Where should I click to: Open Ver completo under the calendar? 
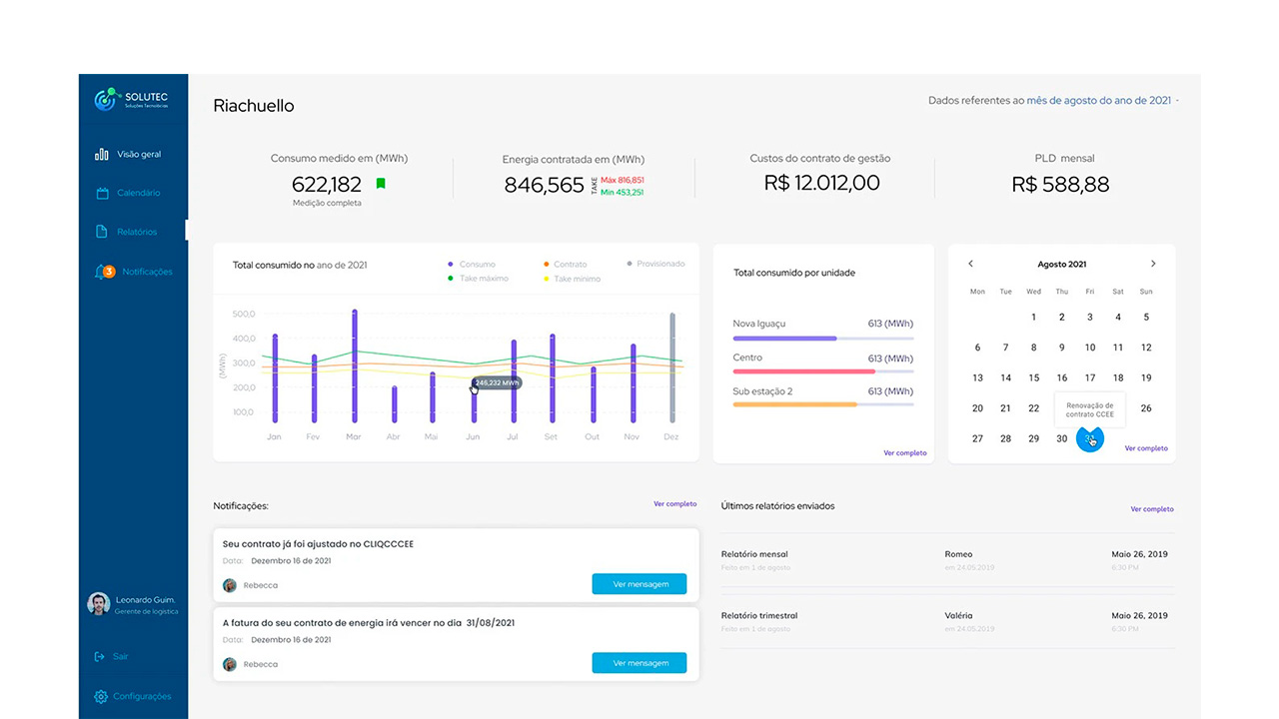click(1146, 448)
